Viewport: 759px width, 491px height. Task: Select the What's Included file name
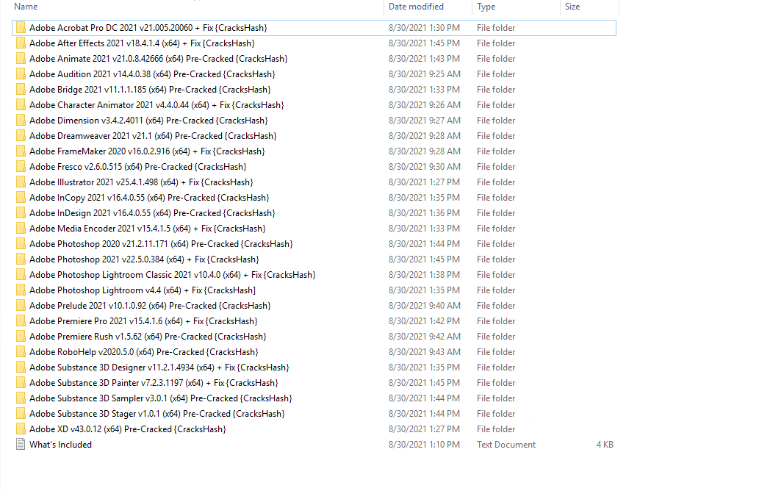coord(60,445)
